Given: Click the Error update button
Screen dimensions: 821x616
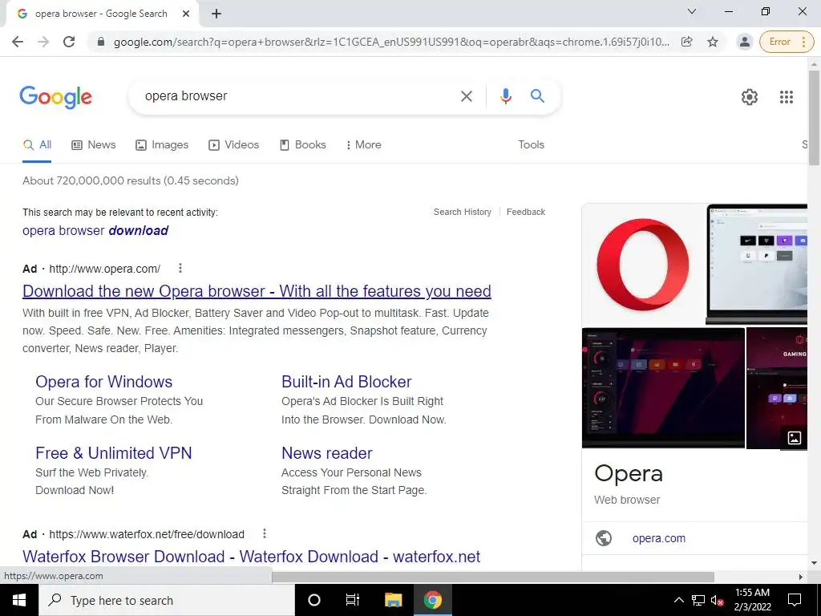Looking at the screenshot, I should click(787, 42).
